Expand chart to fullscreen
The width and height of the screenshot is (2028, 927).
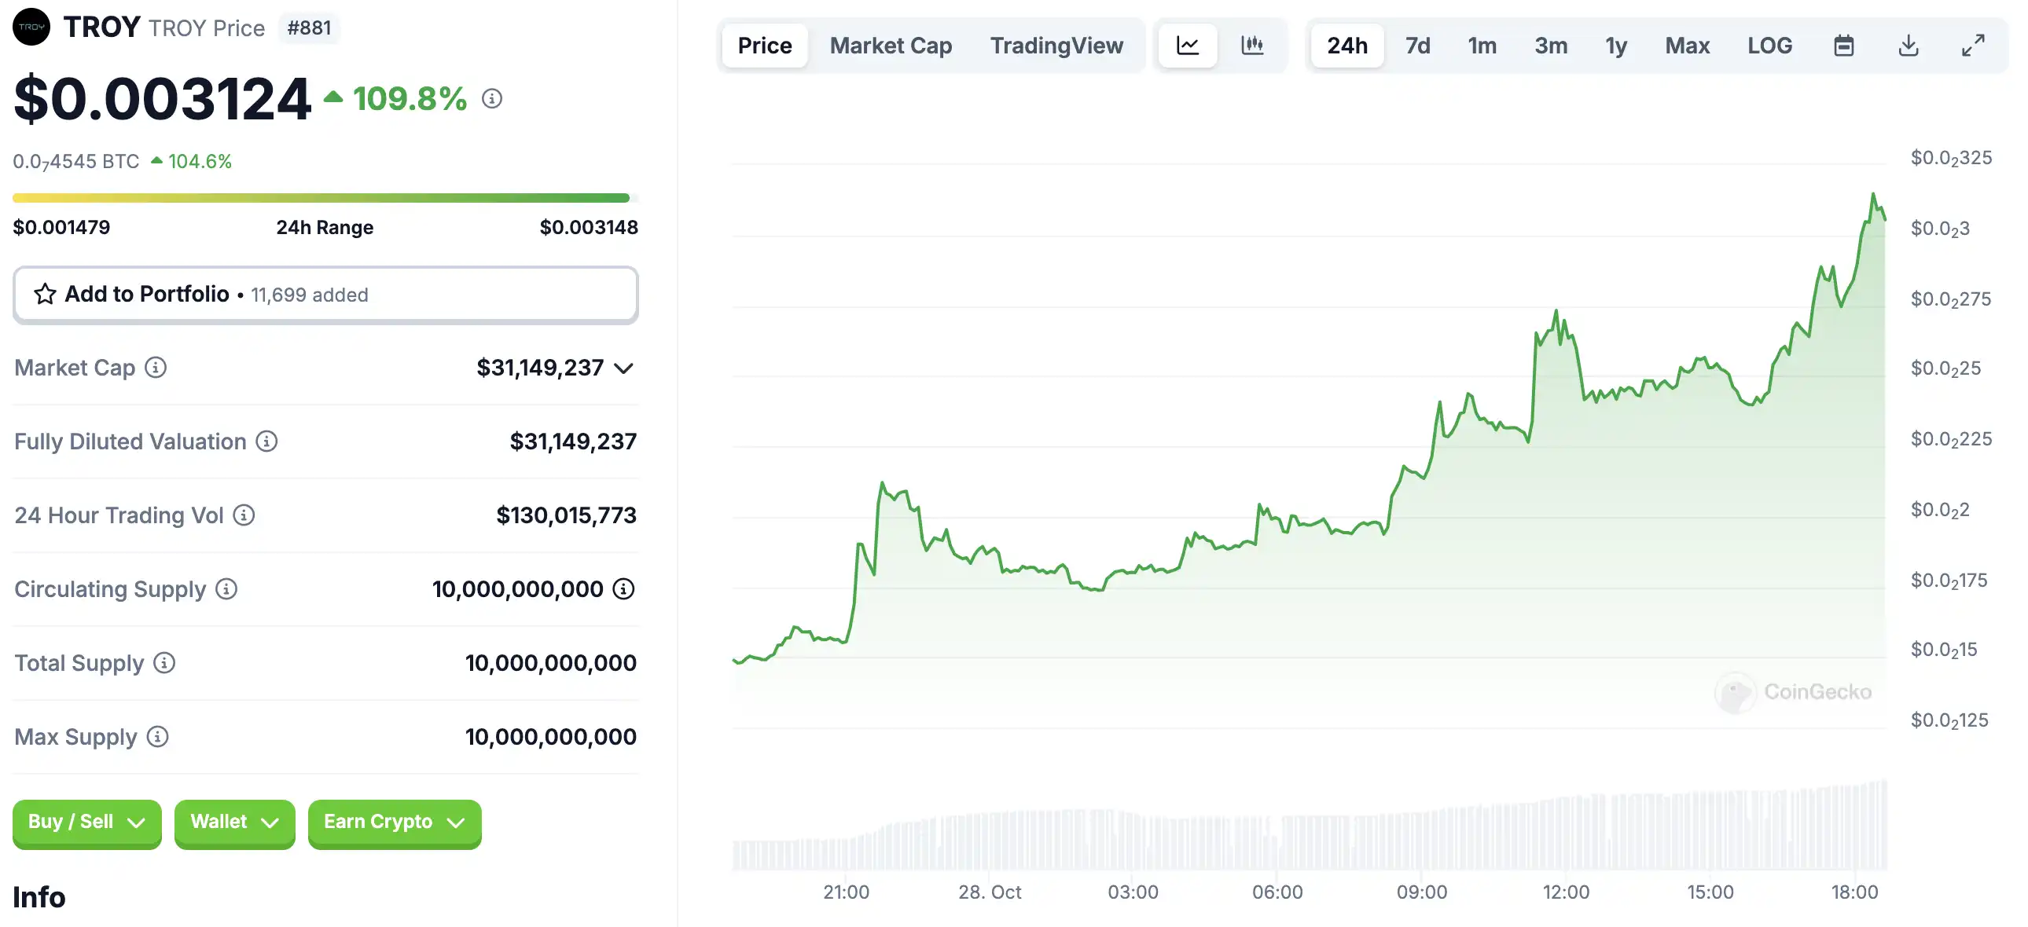[x=1973, y=46]
